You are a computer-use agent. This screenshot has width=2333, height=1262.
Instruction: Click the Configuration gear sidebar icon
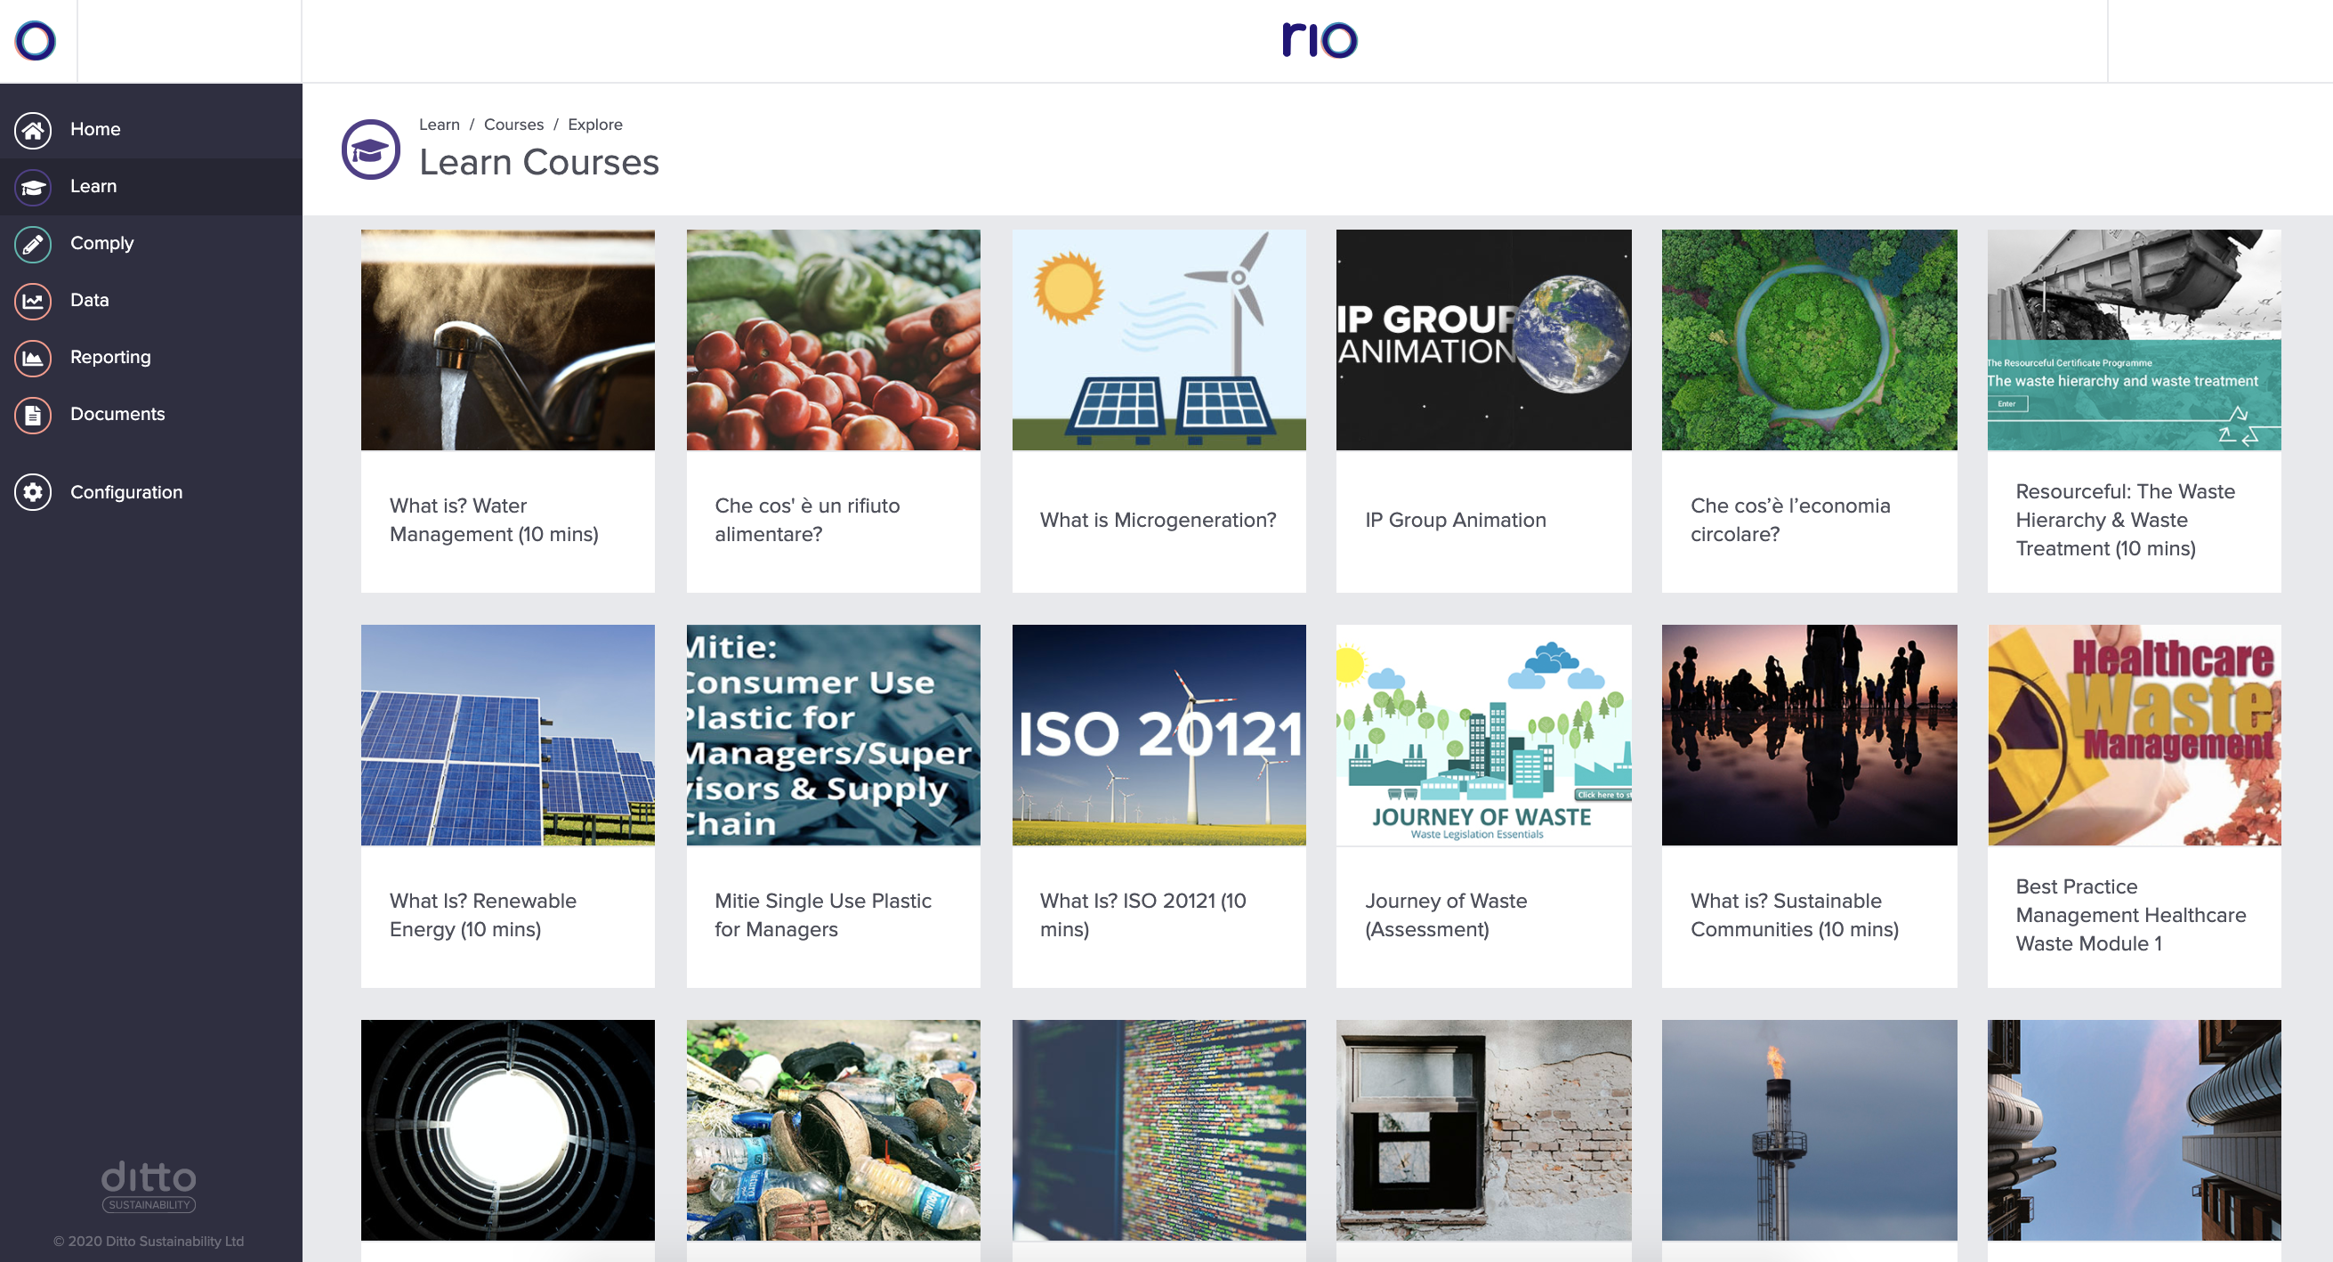click(x=33, y=493)
